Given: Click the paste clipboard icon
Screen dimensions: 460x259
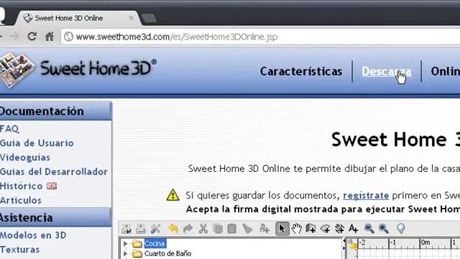Looking at the screenshot, I should (x=231, y=229).
